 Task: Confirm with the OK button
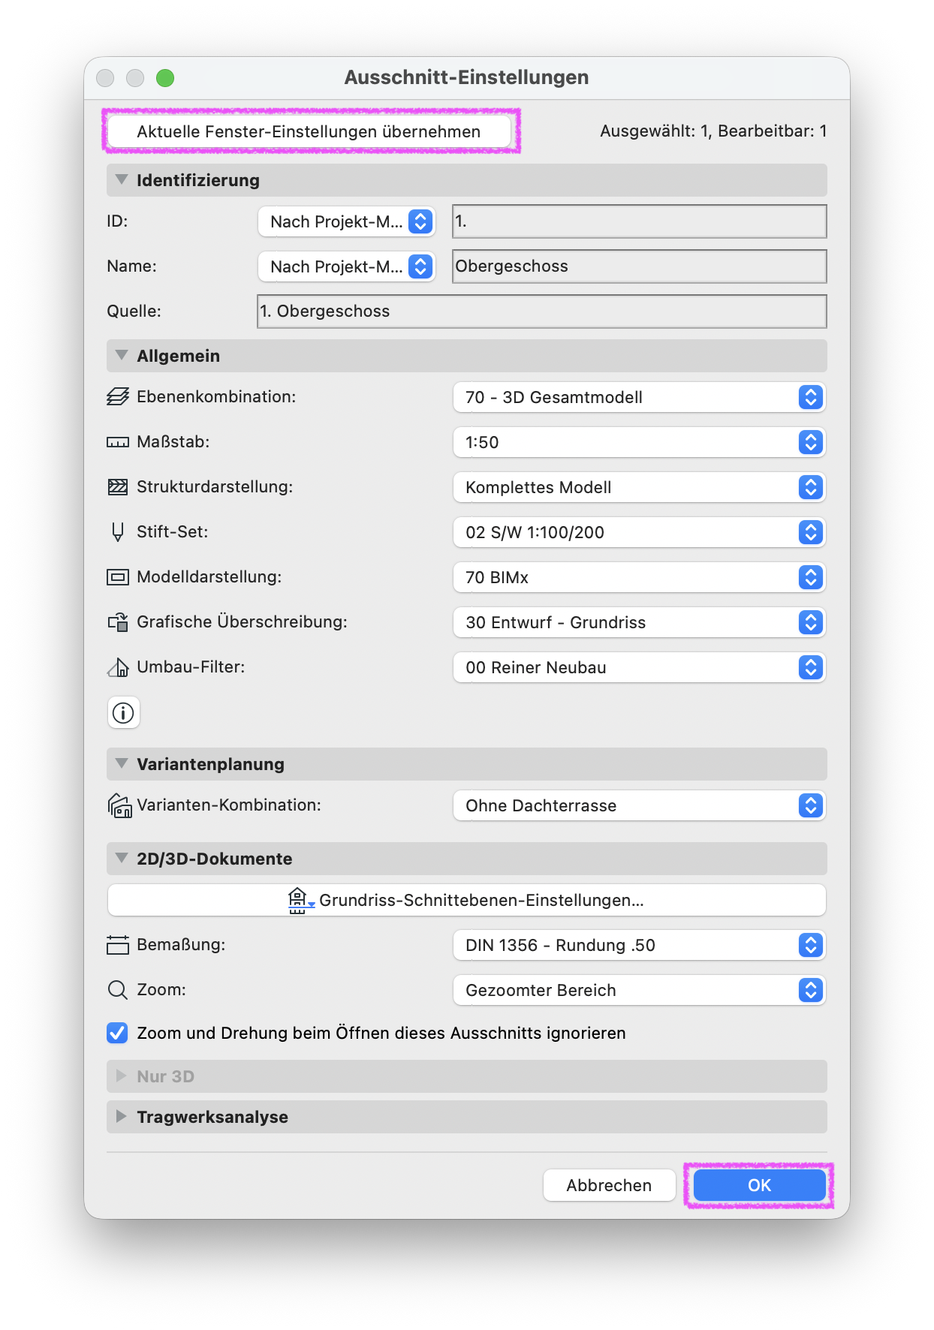759,1185
